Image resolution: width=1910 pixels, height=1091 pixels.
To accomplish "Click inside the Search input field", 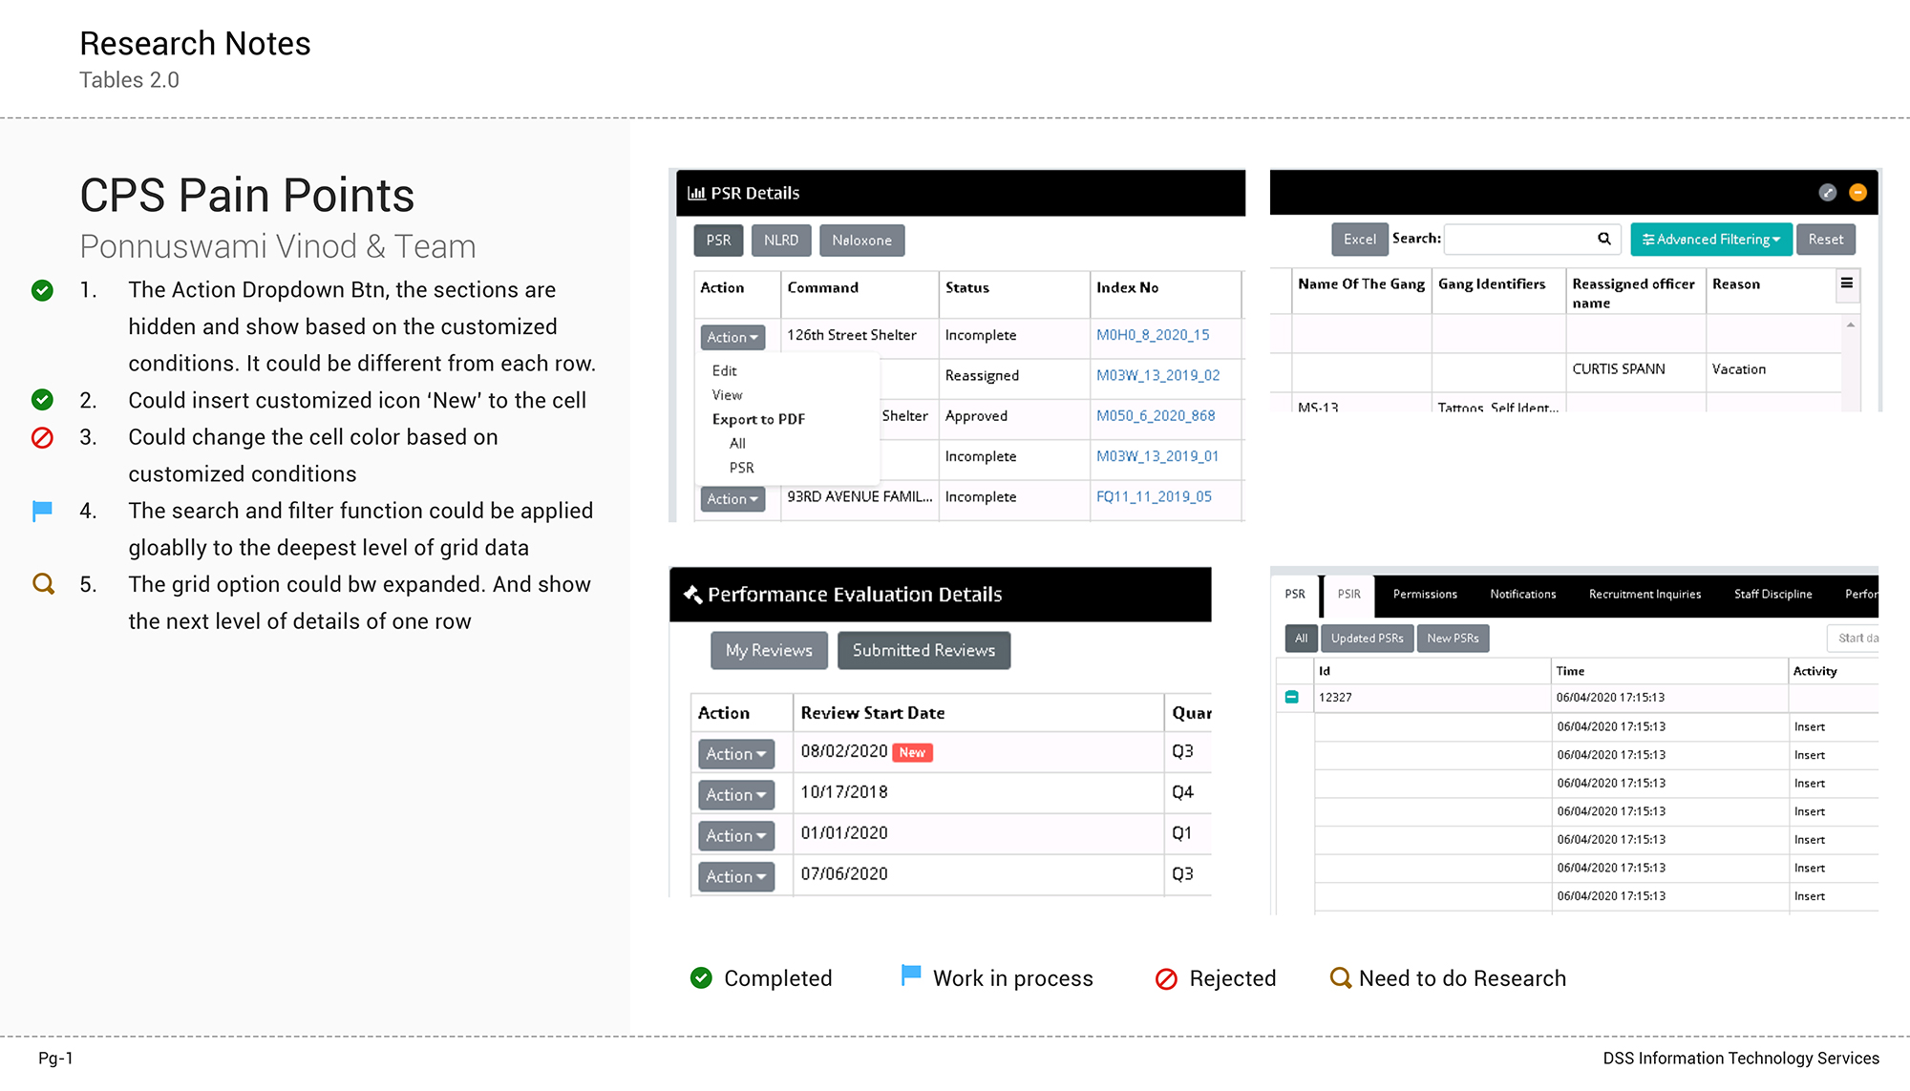I will coord(1518,239).
